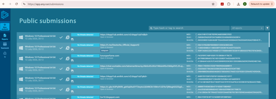Click Windows logo in Deutsche_Official_Support2 row
This screenshot has width=276, height=99.
21,48
